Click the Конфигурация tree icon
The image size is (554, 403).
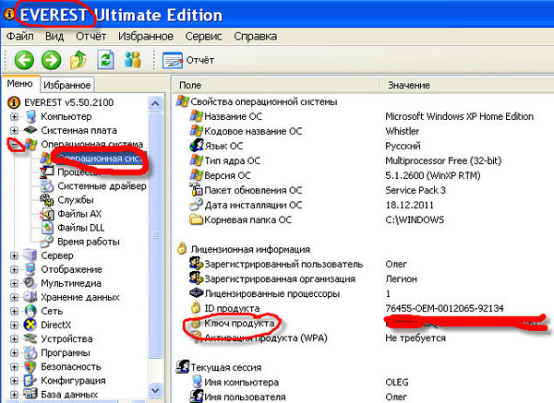pos(30,381)
